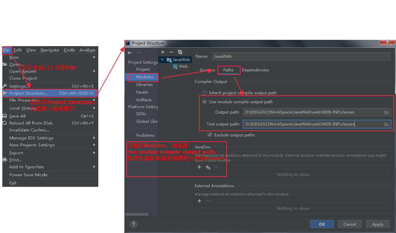Remove JavaDoc entry with minus icon

pos(216,167)
